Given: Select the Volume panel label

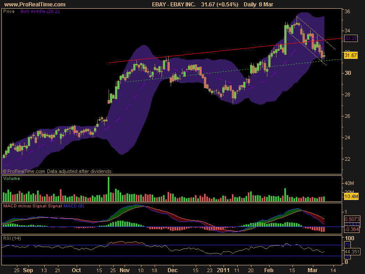Looking at the screenshot, I should point(11,179).
